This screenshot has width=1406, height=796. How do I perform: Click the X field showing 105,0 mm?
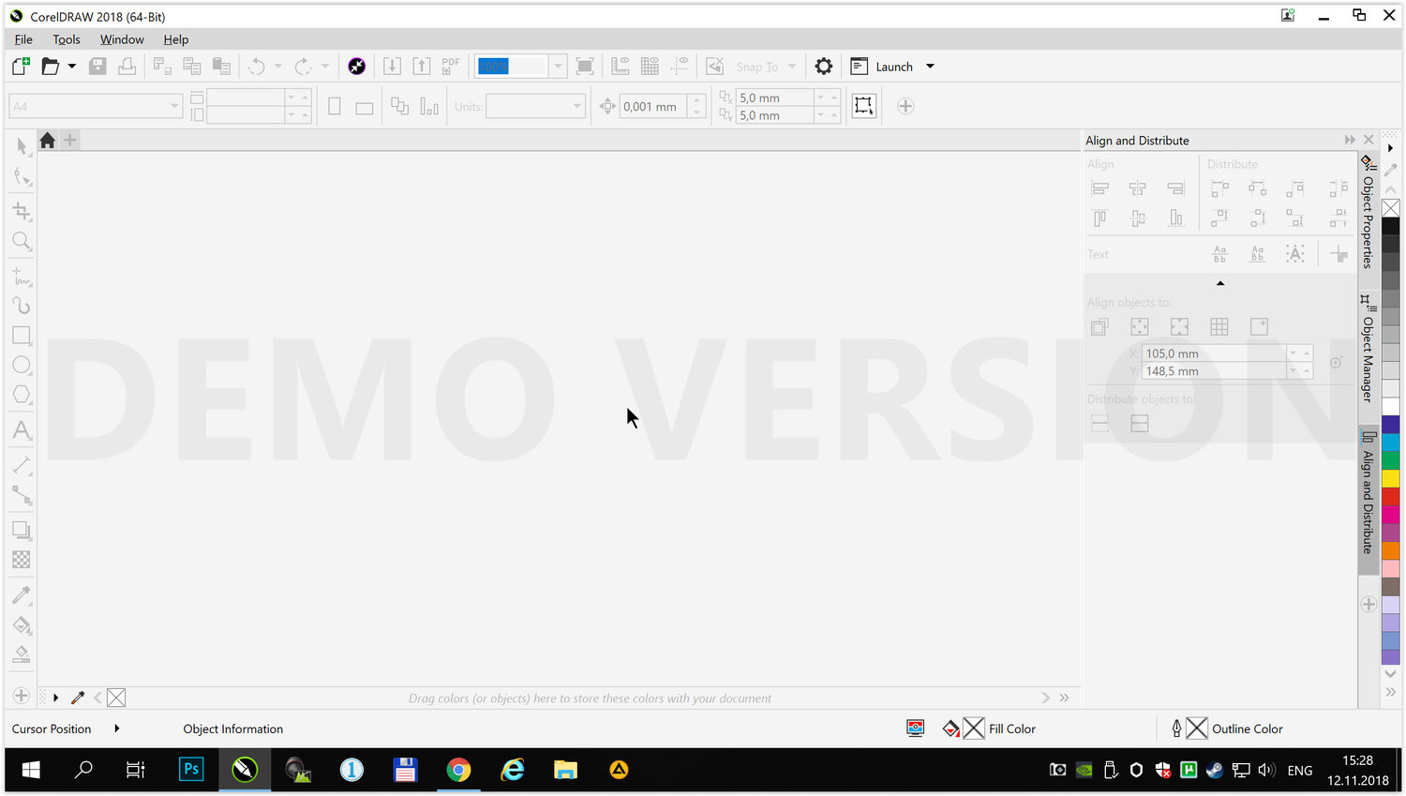coord(1215,353)
